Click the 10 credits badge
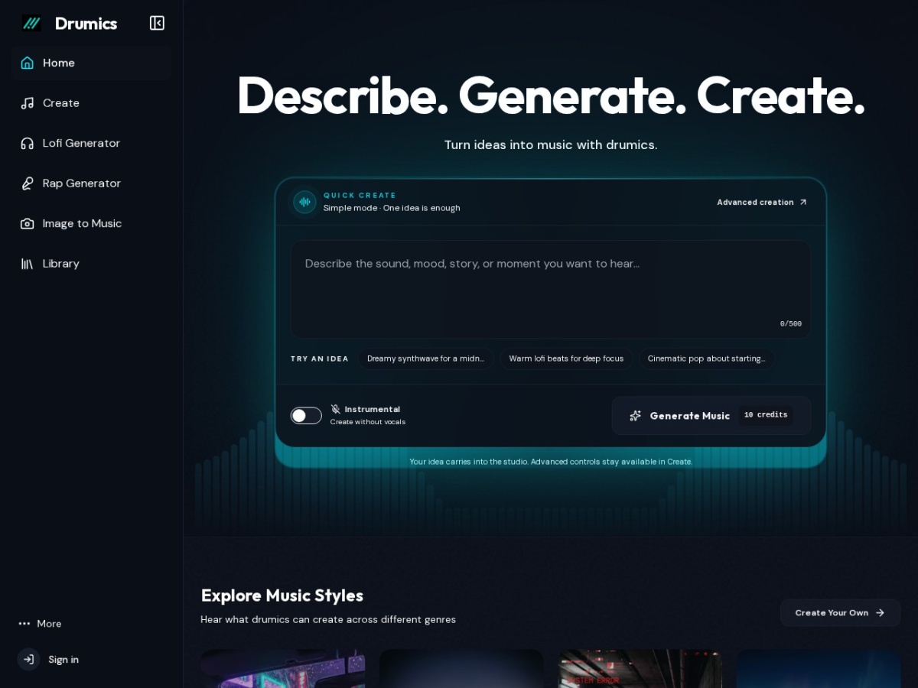Image resolution: width=918 pixels, height=688 pixels. 766,415
